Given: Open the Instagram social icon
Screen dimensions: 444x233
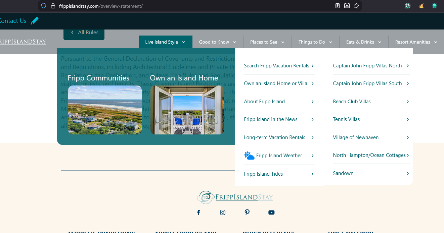Looking at the screenshot, I should point(223,212).
